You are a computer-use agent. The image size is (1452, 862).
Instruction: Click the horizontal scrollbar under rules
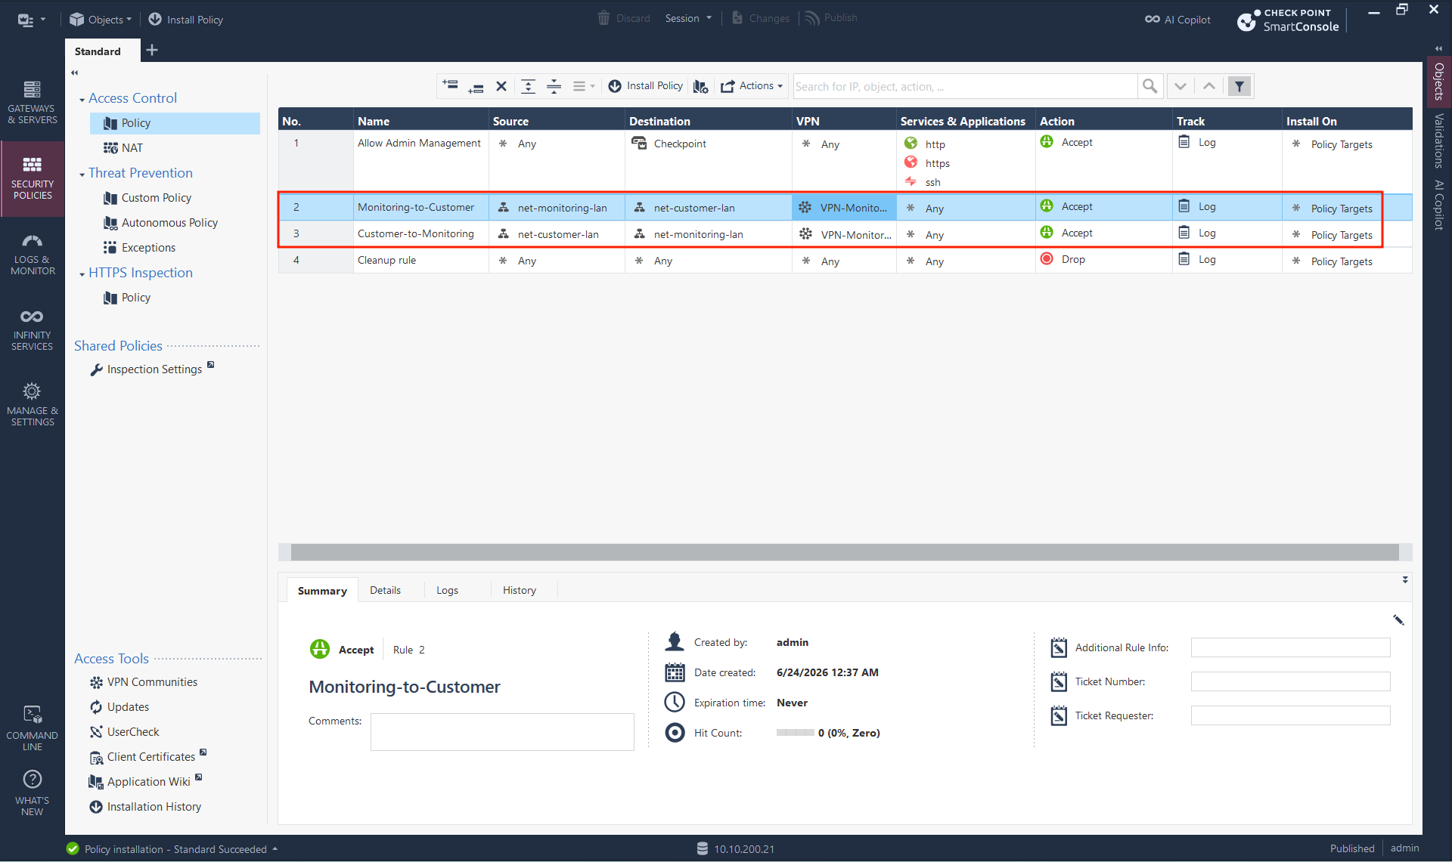coord(845,552)
